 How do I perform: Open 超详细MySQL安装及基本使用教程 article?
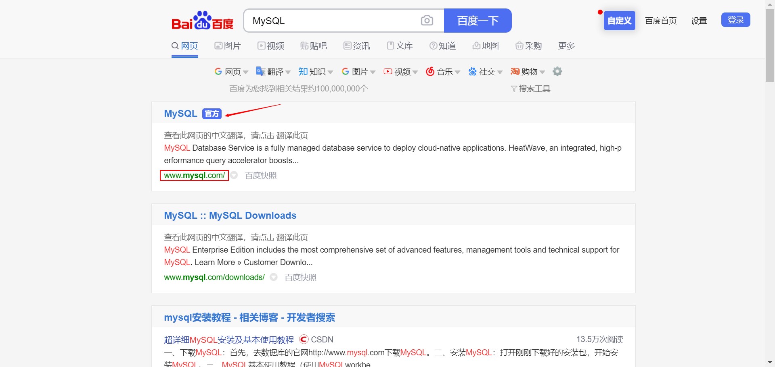pos(229,340)
